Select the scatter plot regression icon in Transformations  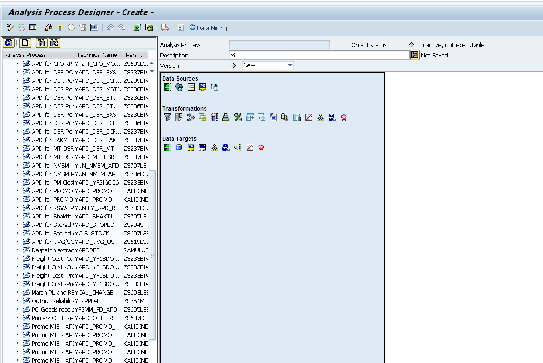pos(309,117)
